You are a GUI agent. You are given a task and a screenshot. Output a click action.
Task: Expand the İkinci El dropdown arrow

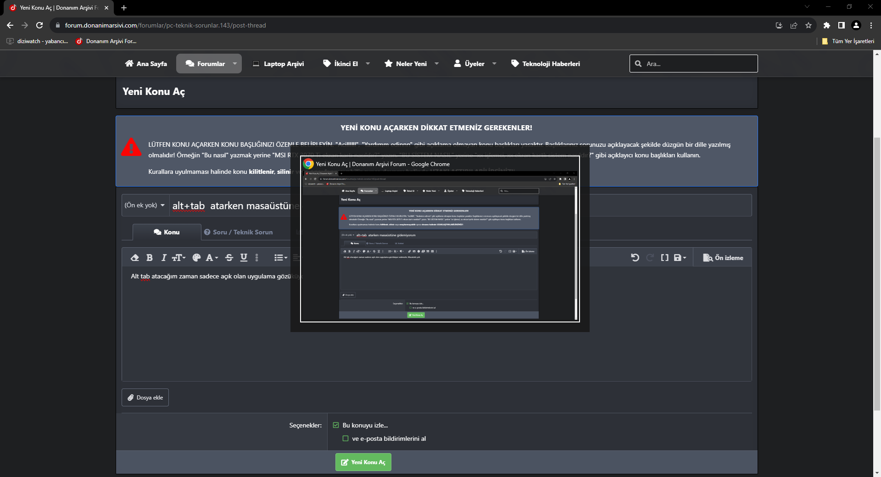point(368,64)
